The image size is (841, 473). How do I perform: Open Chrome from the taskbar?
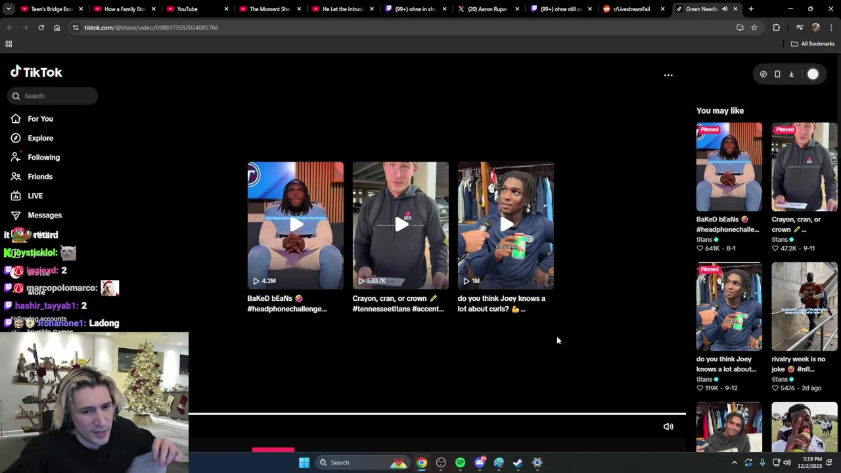point(422,462)
